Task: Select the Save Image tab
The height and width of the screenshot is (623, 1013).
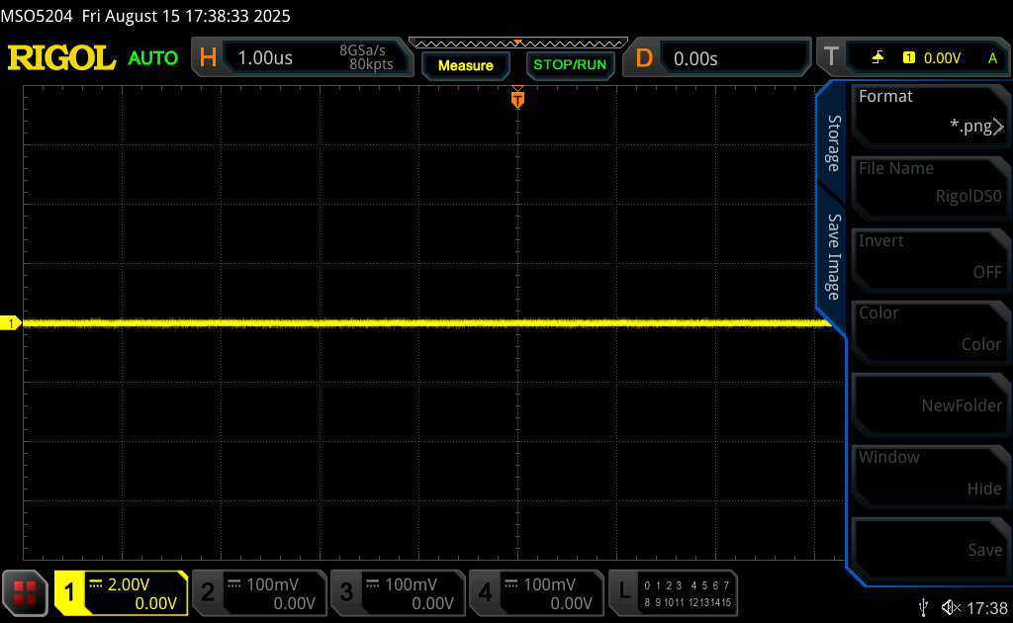Action: pos(833,257)
